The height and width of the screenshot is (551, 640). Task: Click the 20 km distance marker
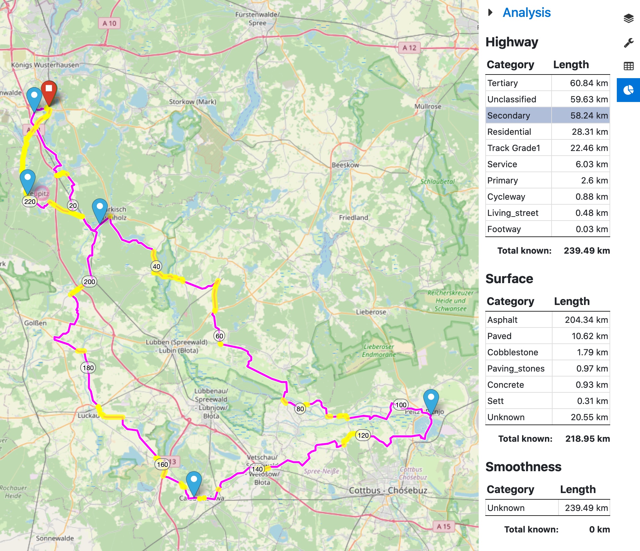pos(73,206)
